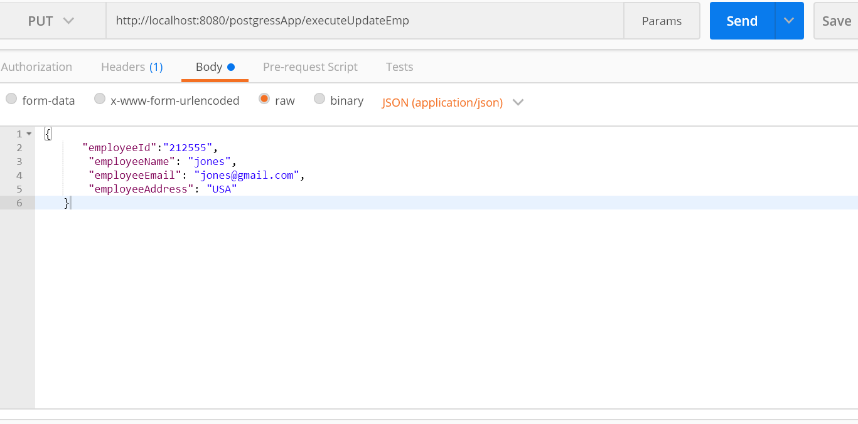858x424 pixels.
Task: Click the "USA" value text
Action: coord(222,189)
